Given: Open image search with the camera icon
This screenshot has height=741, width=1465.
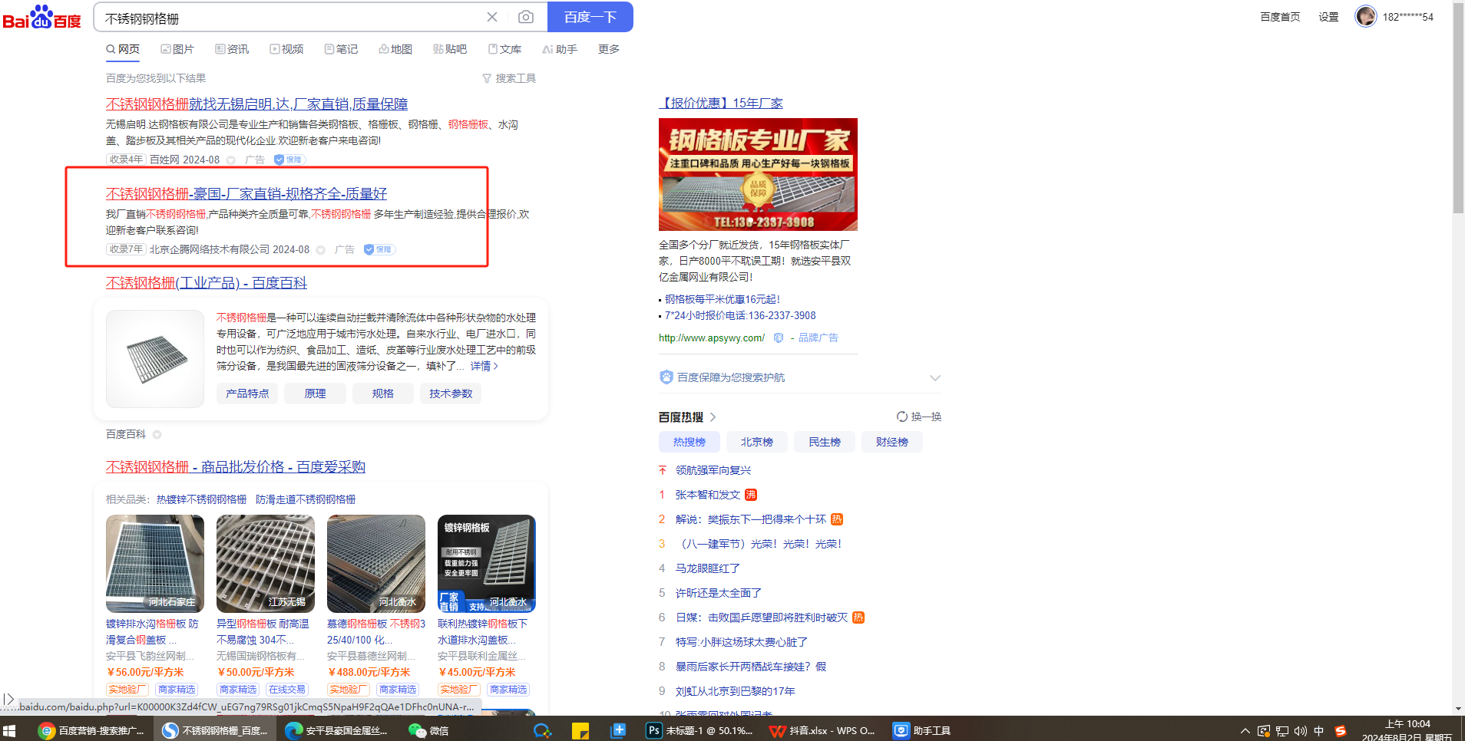Looking at the screenshot, I should coord(526,17).
